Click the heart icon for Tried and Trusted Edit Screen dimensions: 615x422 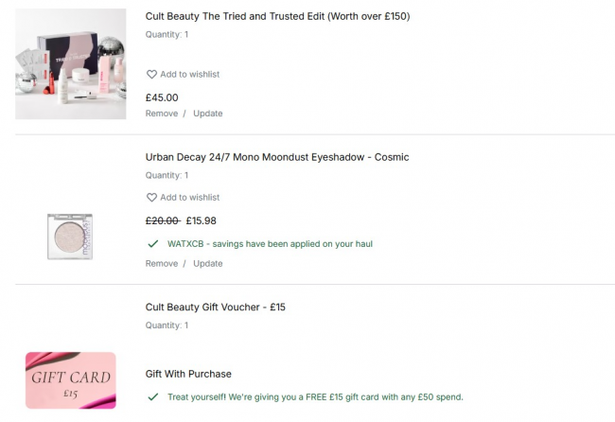coord(151,75)
